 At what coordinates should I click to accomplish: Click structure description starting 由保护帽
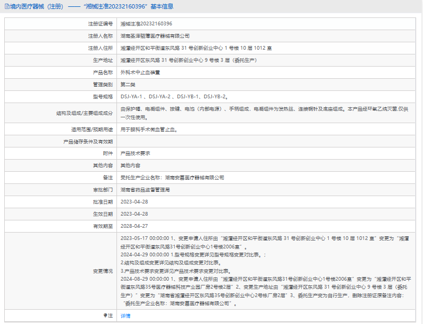[264, 113]
